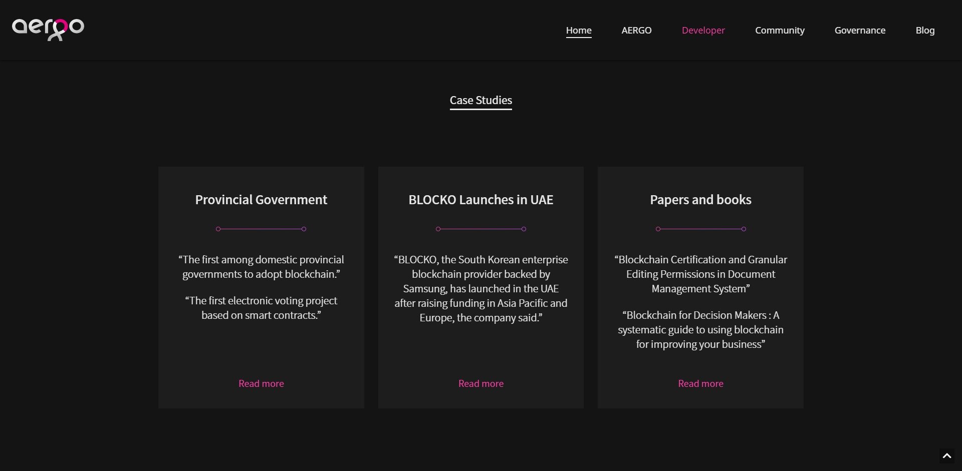The width and height of the screenshot is (962, 471).
Task: Select the Provincial Government card title
Action: pyautogui.click(x=261, y=200)
